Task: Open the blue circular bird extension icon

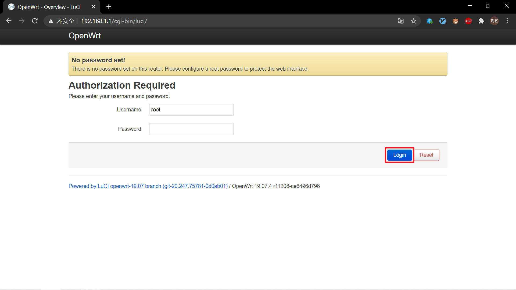Action: coord(442,21)
